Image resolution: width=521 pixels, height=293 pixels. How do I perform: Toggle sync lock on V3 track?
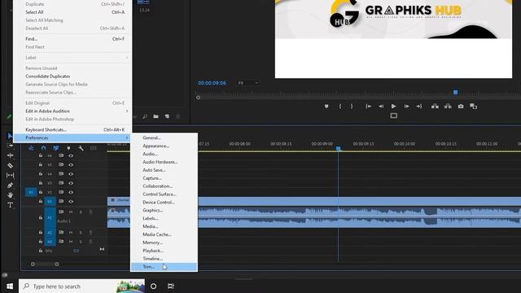(61, 183)
